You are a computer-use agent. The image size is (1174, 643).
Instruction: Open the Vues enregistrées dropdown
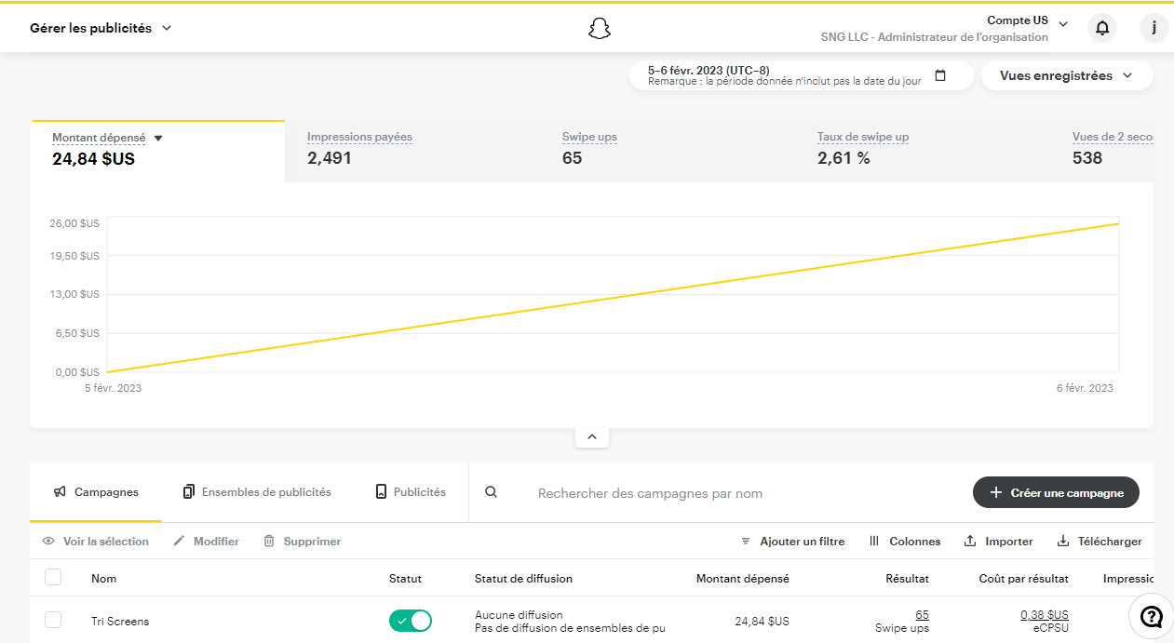click(1067, 75)
